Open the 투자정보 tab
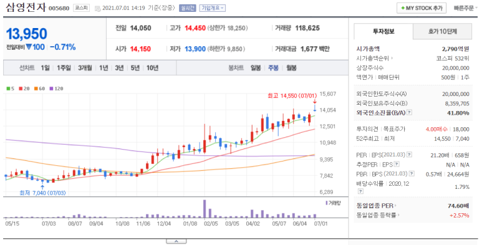 (x=383, y=31)
